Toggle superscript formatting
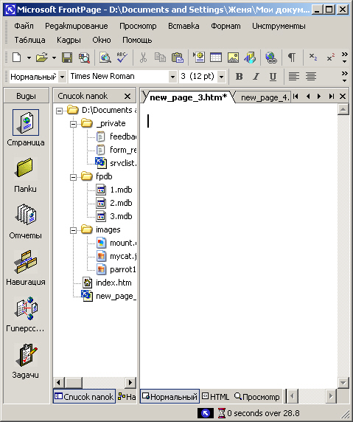 tap(330, 58)
